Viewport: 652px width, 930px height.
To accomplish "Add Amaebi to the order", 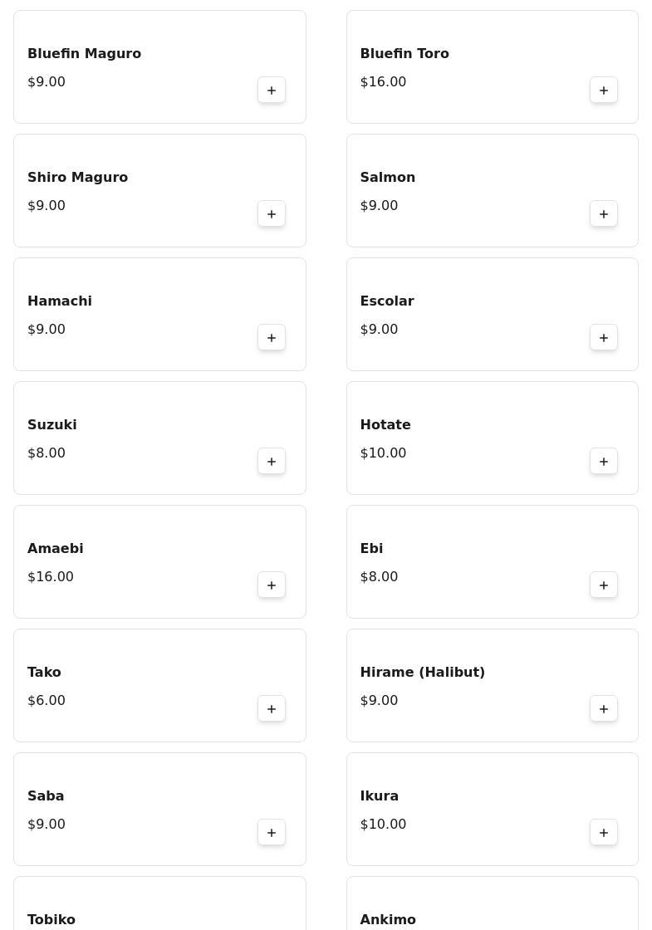I will point(272,585).
